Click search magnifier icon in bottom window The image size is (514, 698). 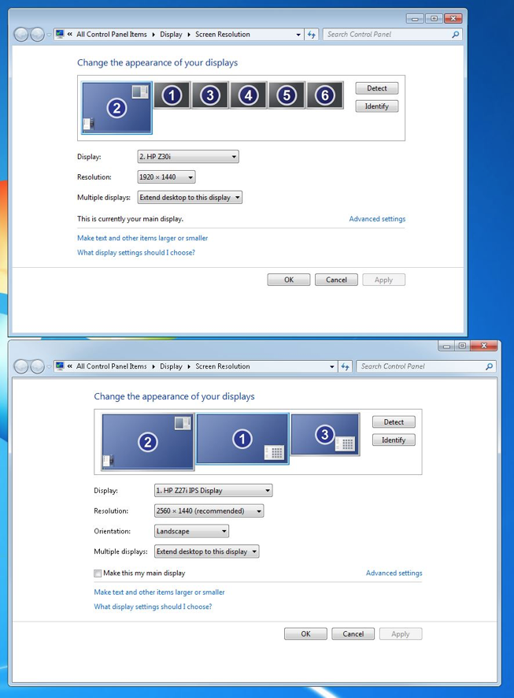489,366
